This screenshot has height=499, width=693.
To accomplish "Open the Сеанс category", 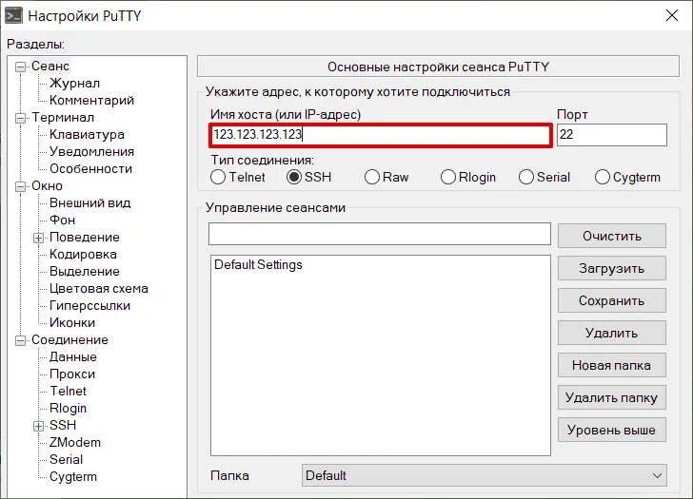I will tap(49, 67).
